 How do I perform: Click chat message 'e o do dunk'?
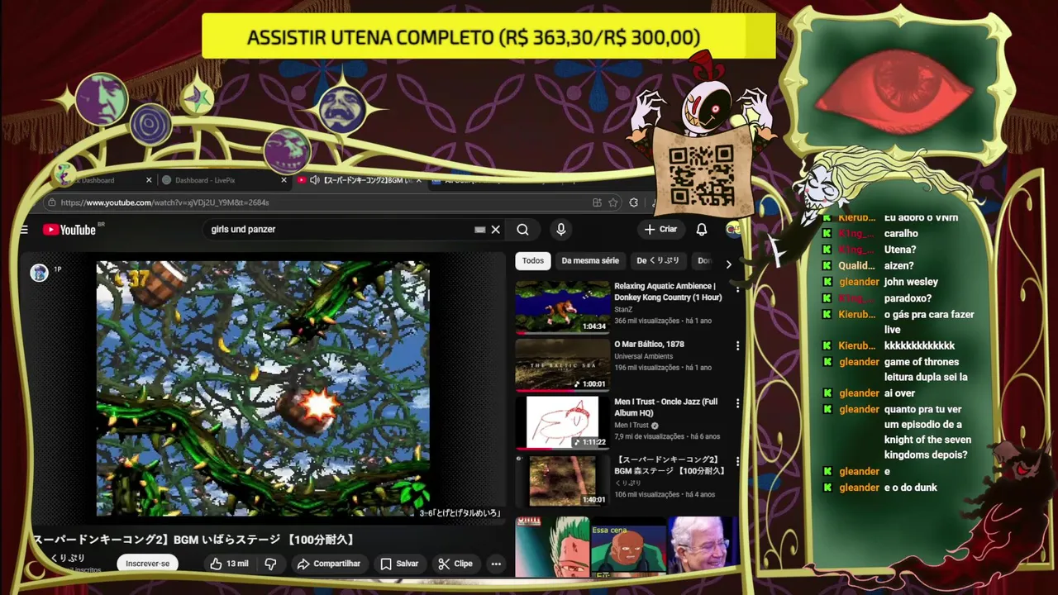click(910, 488)
